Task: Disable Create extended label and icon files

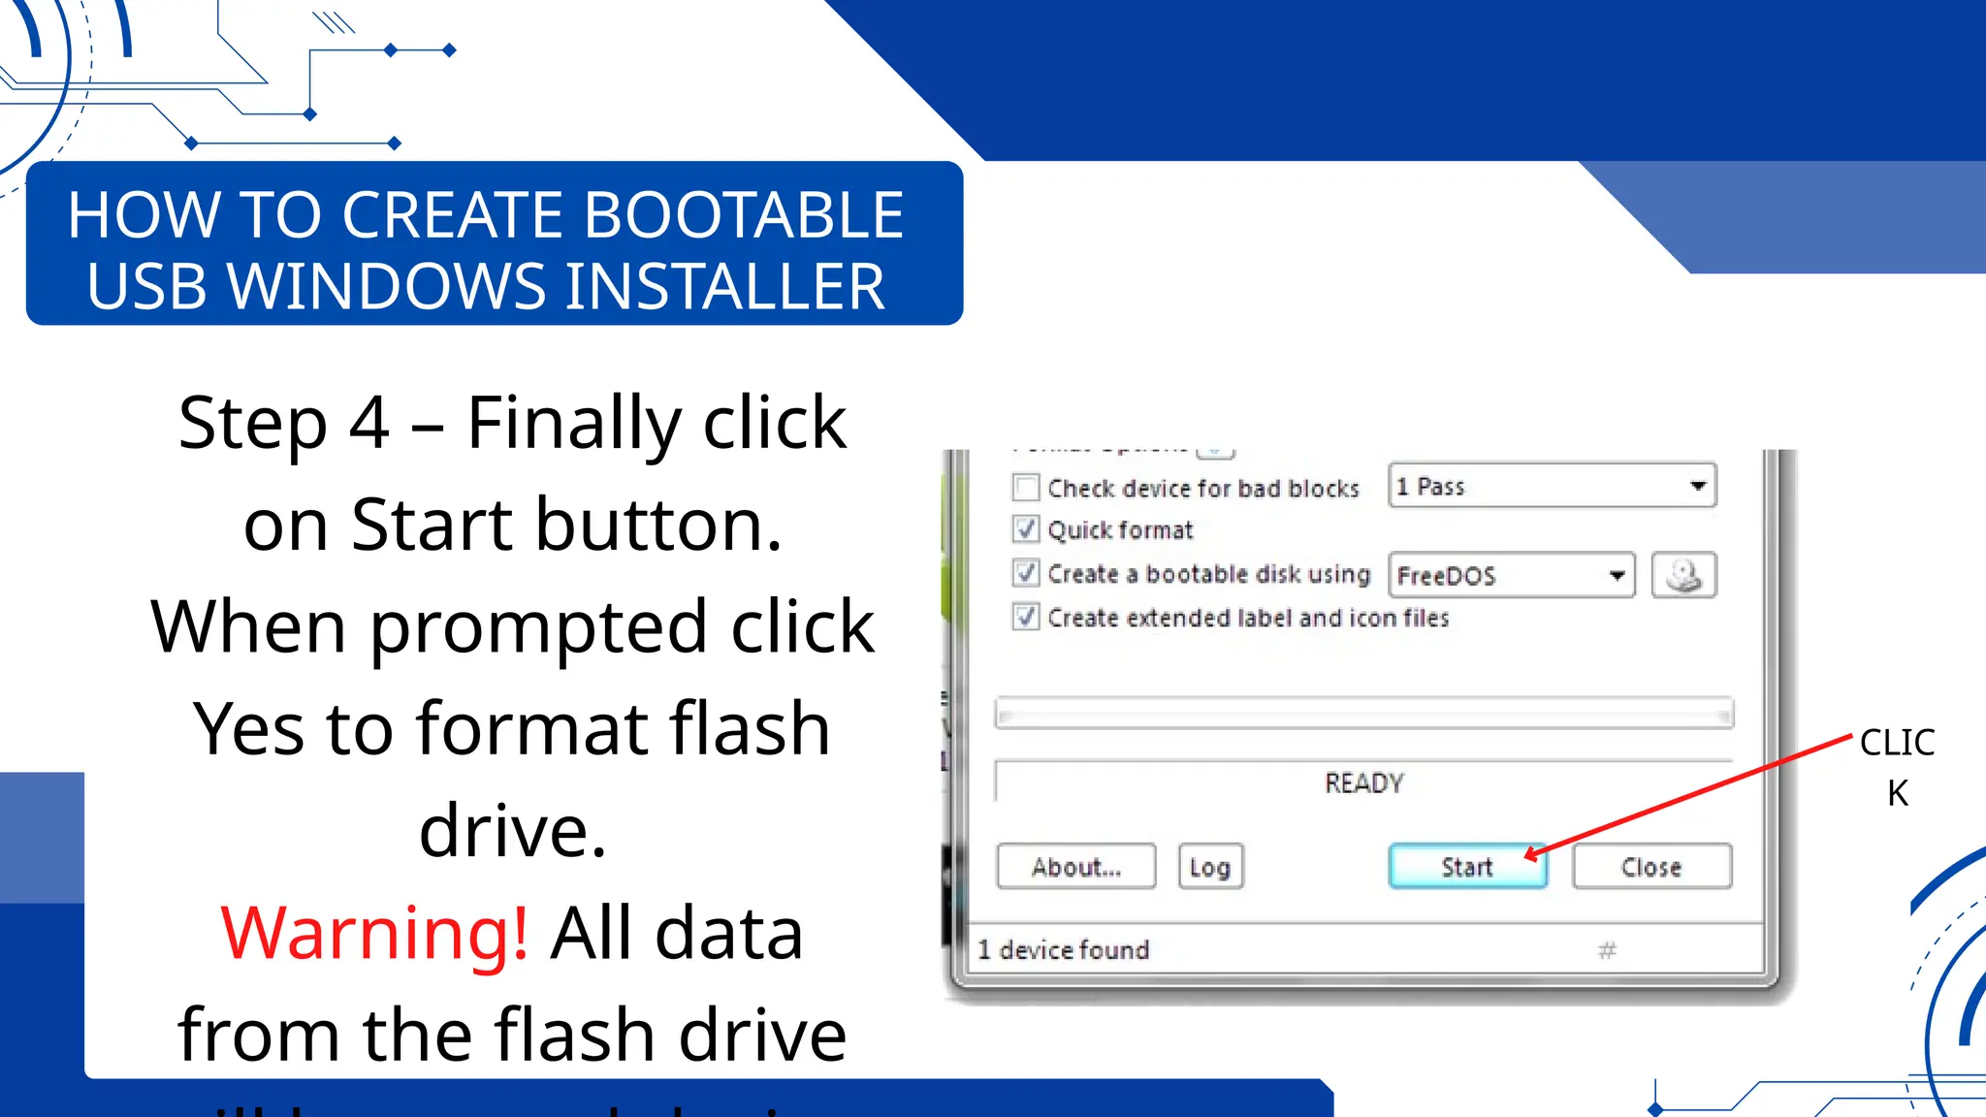Action: tap(1025, 617)
